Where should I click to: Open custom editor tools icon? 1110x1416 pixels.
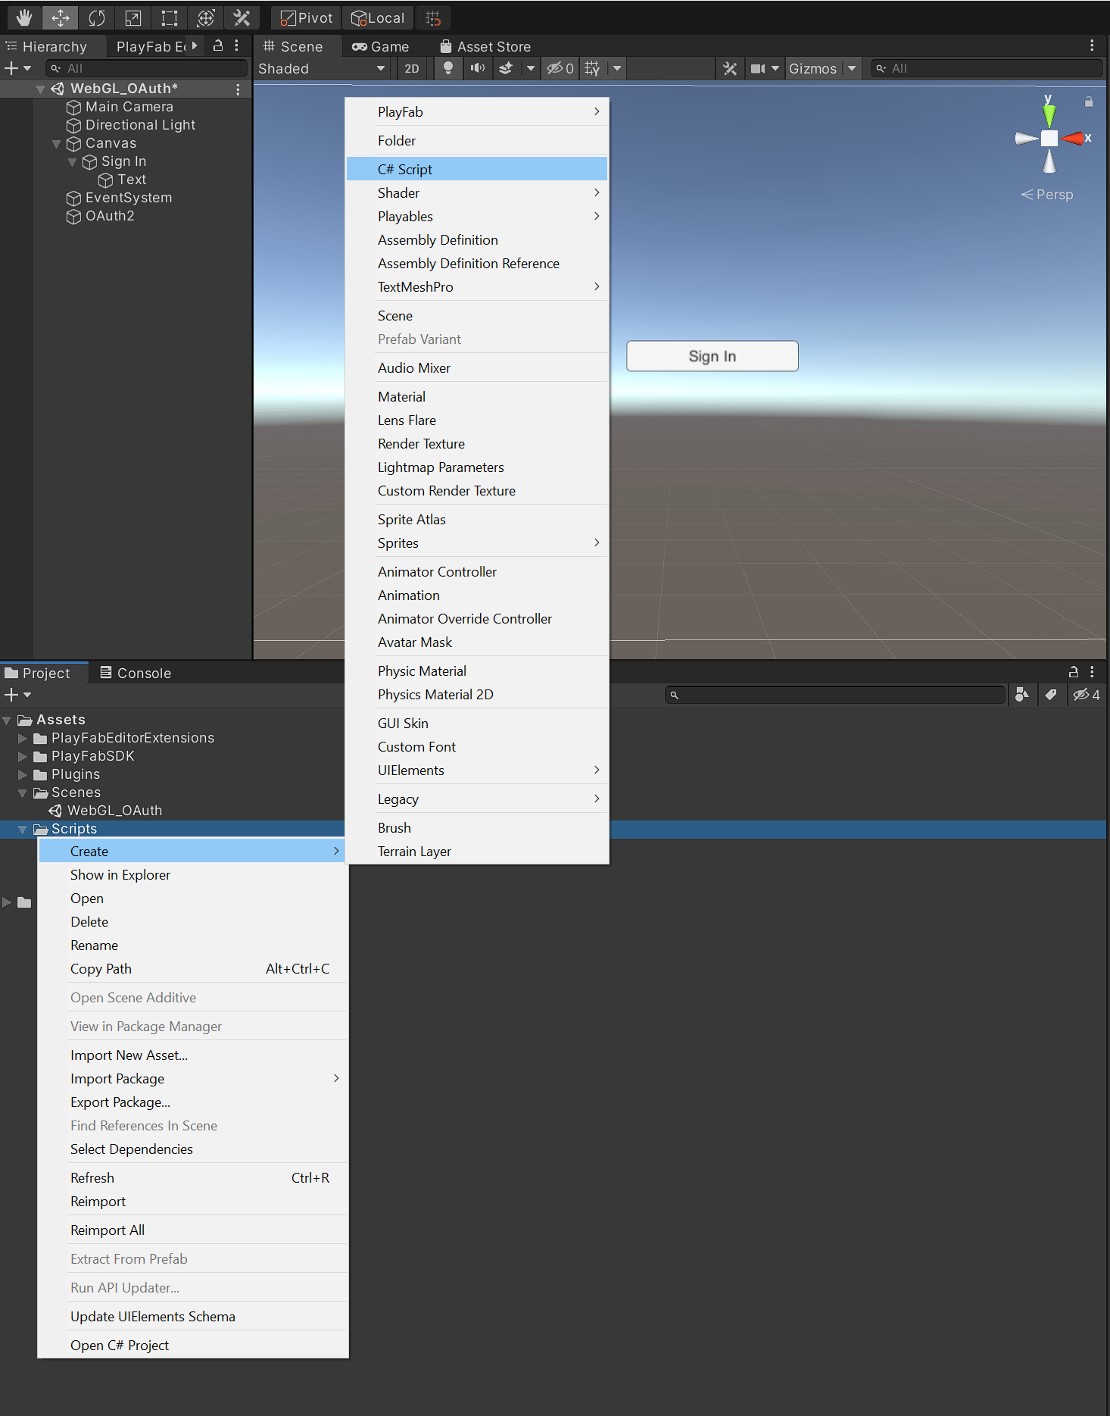click(x=242, y=17)
